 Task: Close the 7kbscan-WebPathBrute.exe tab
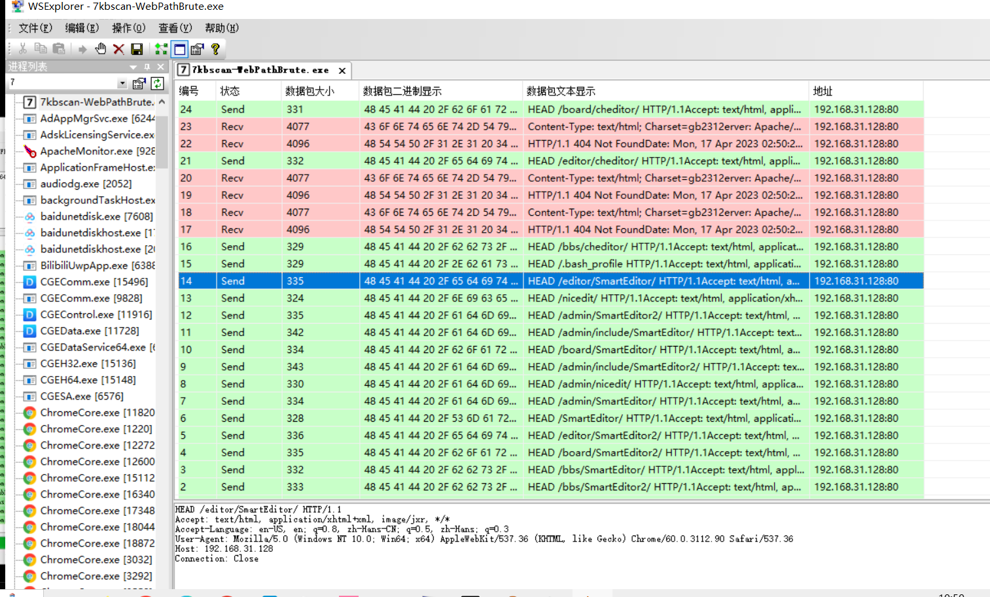point(342,71)
